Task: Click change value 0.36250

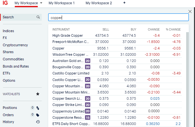Action: [153, 124]
